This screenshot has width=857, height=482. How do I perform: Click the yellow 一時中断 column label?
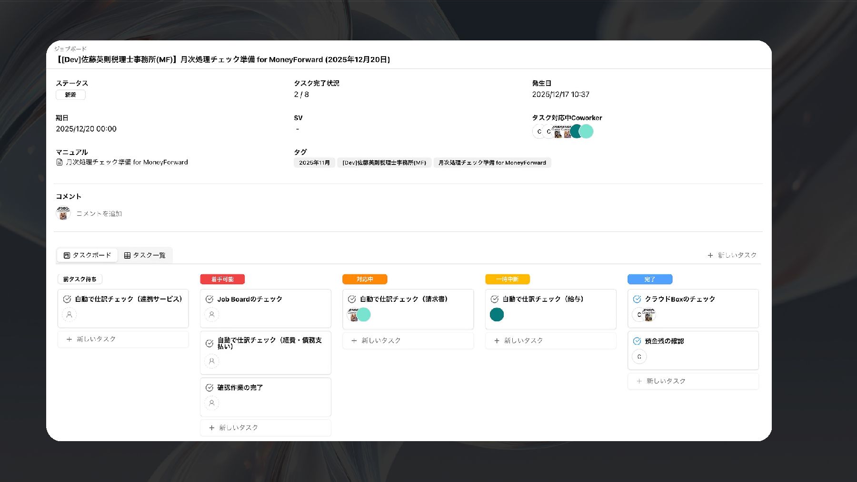[508, 280]
